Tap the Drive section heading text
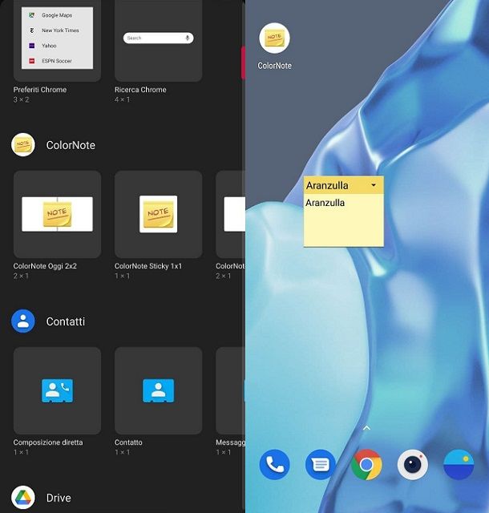Screen dimensions: 489x513 click(x=59, y=498)
